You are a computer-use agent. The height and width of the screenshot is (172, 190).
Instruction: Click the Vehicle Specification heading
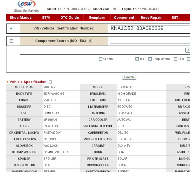[x=28, y=82]
